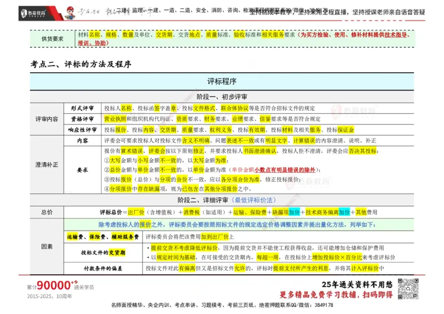Click the 2015-2025,10周年 text
The height and width of the screenshot is (314, 444).
click(x=49, y=296)
